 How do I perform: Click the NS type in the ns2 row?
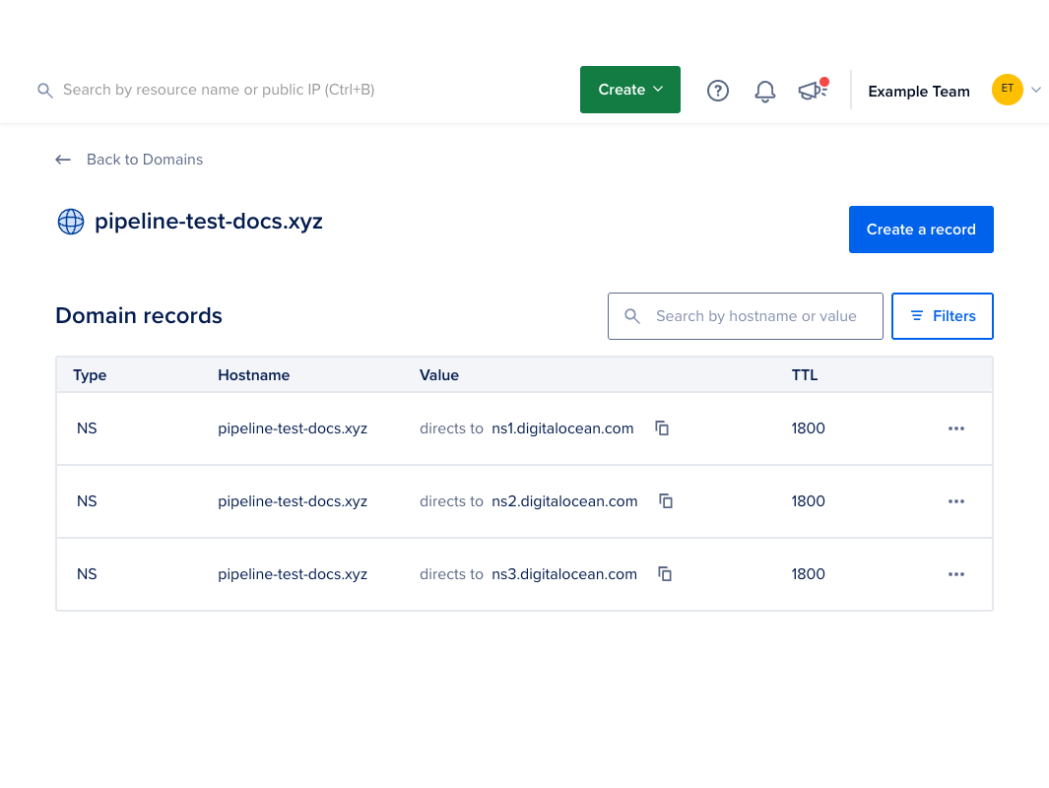[x=87, y=501]
